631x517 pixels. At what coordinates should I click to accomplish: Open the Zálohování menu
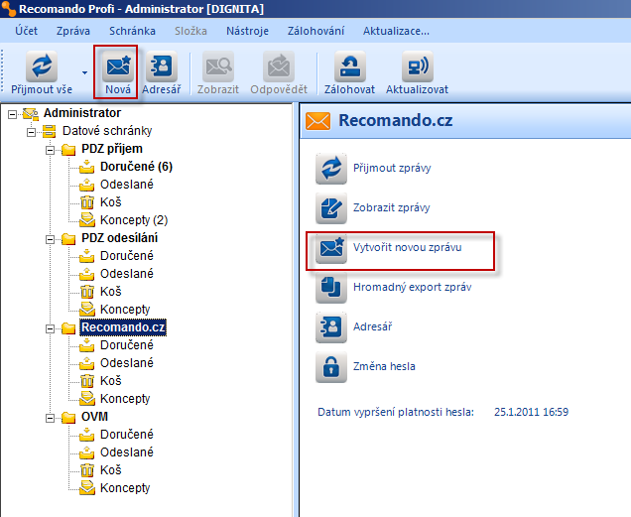(315, 31)
